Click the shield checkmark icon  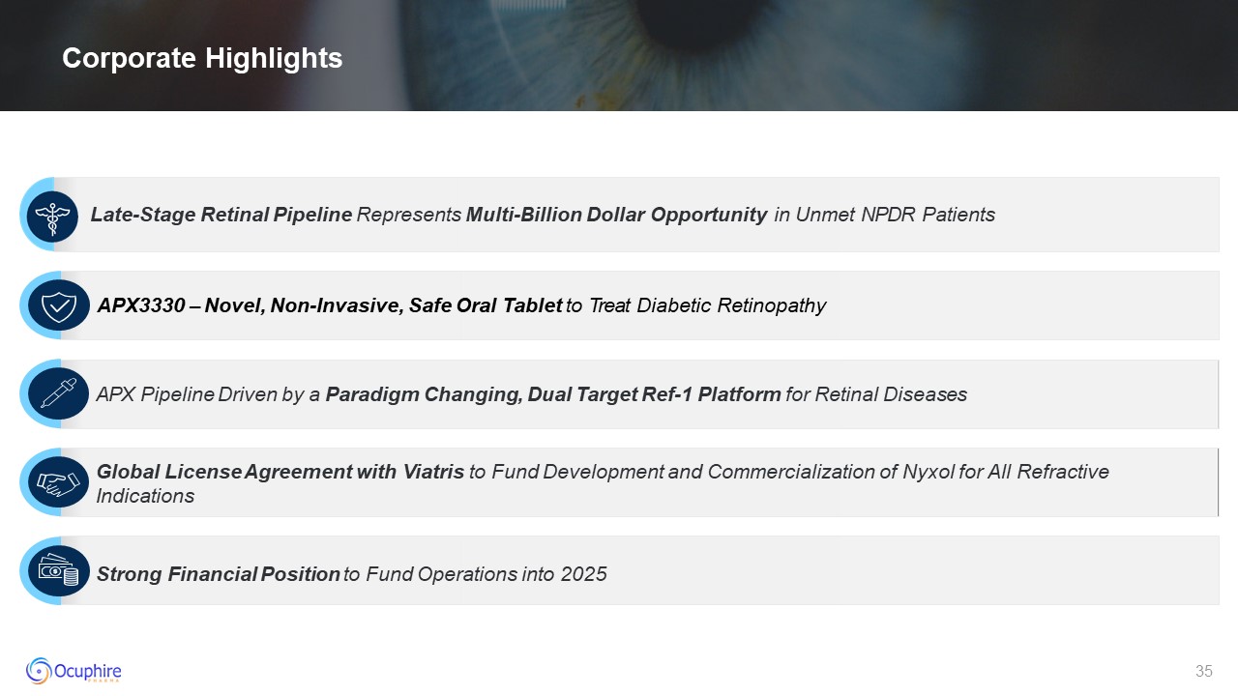pos(58,305)
